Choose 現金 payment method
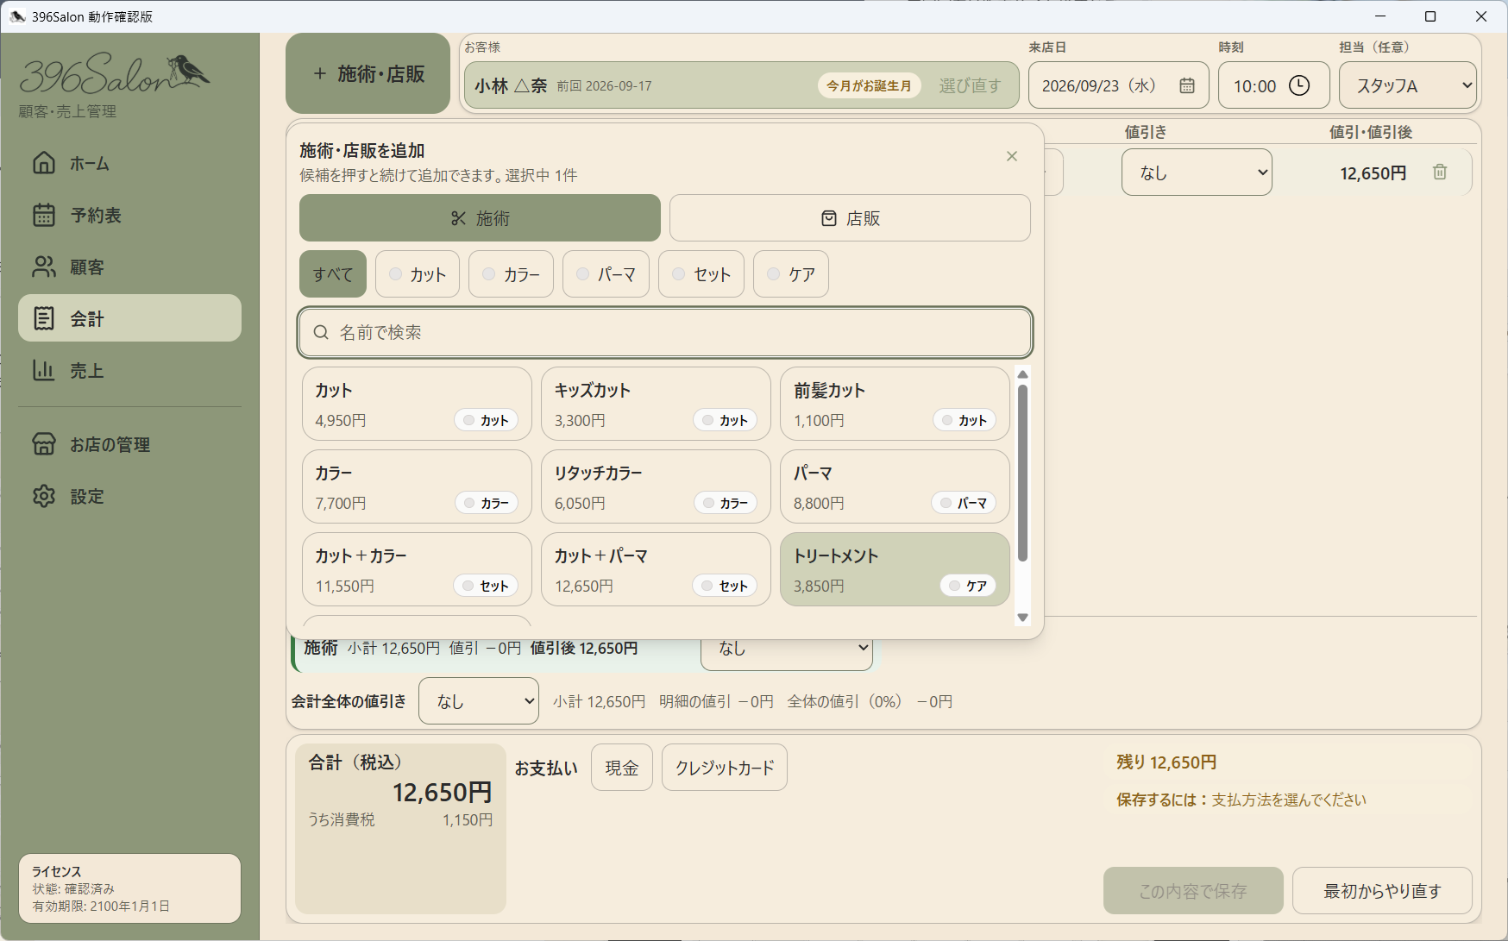Screen dimensions: 1508x941 click(x=622, y=768)
